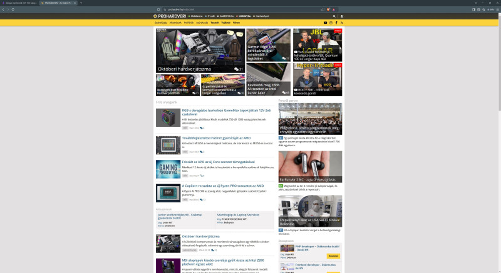Open Frissült az APO article headline
501x273 pixels.
218,162
